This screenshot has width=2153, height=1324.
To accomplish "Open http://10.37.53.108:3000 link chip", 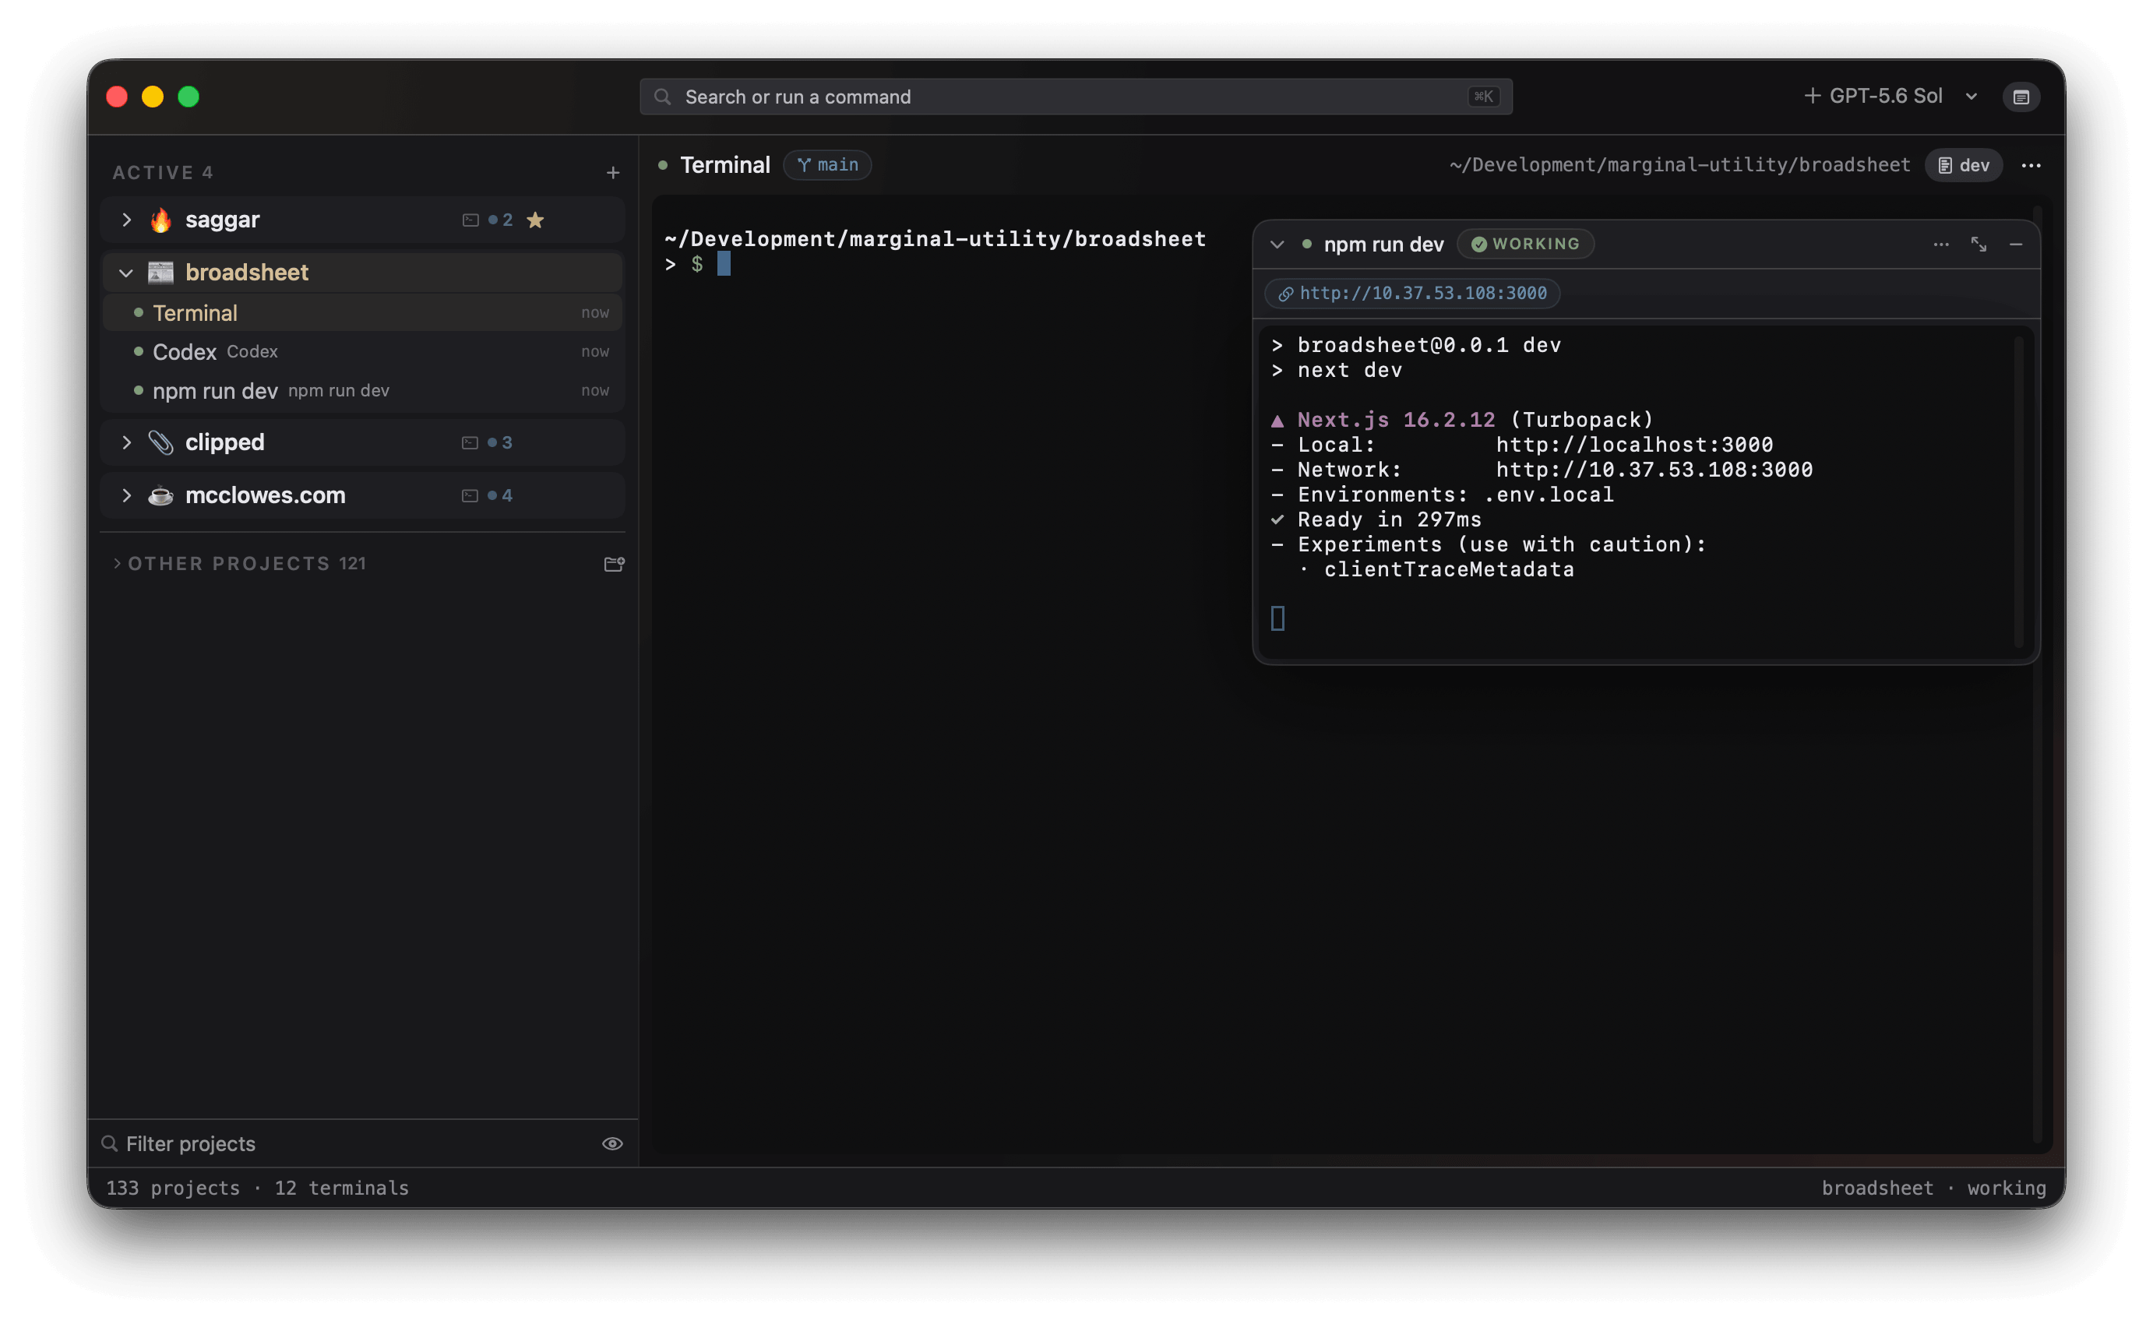I will pos(1411,294).
